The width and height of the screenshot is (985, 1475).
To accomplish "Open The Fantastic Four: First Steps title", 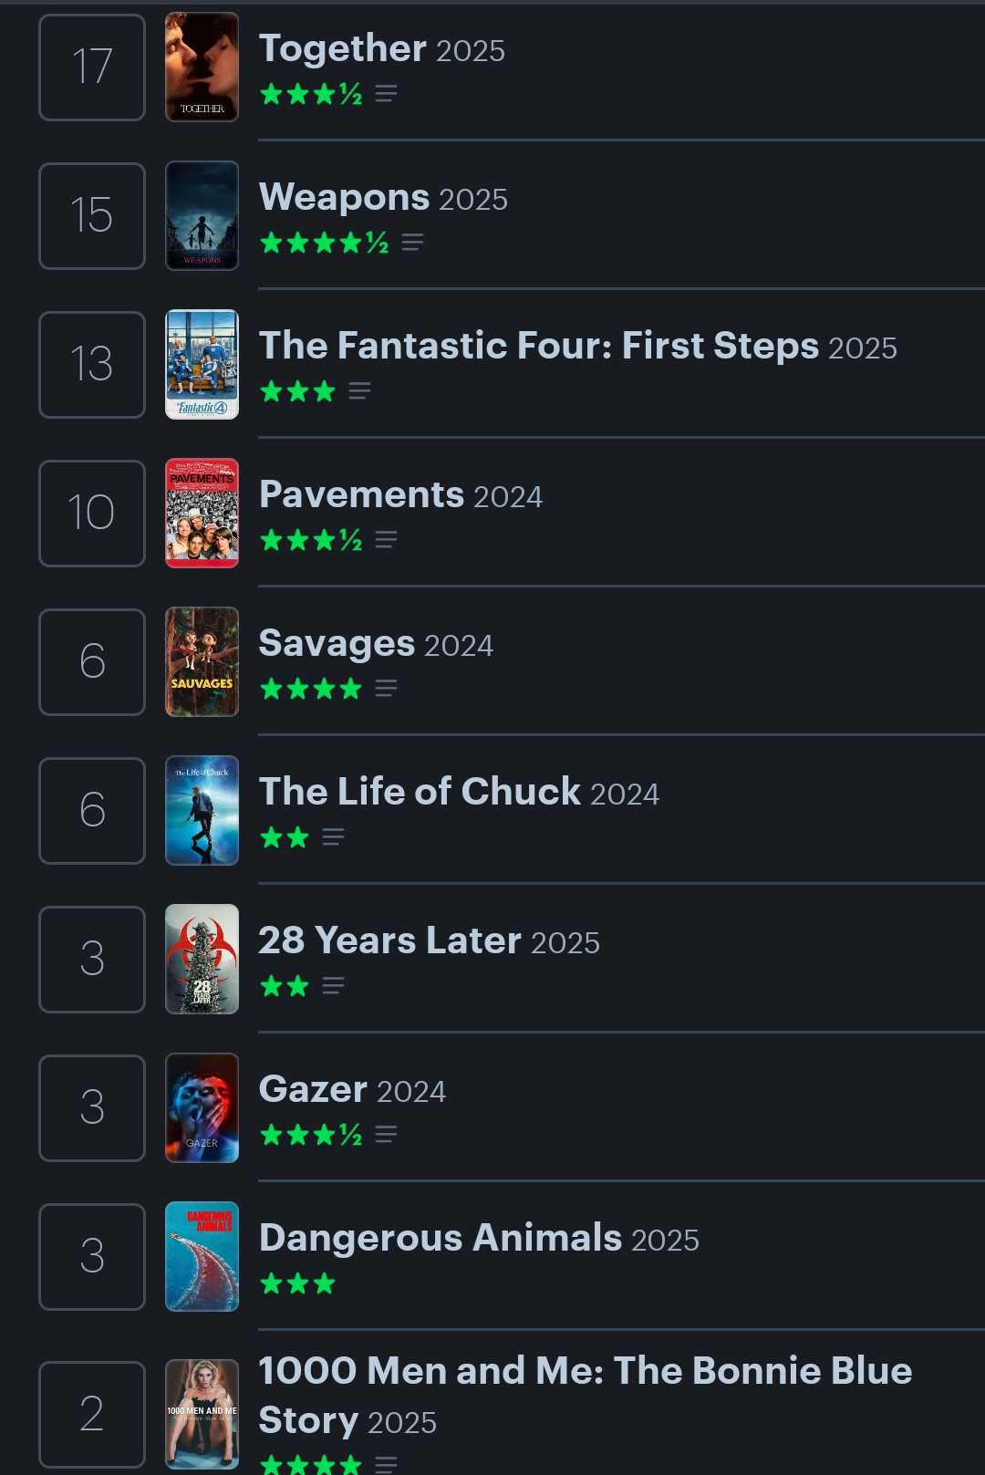I will (538, 346).
